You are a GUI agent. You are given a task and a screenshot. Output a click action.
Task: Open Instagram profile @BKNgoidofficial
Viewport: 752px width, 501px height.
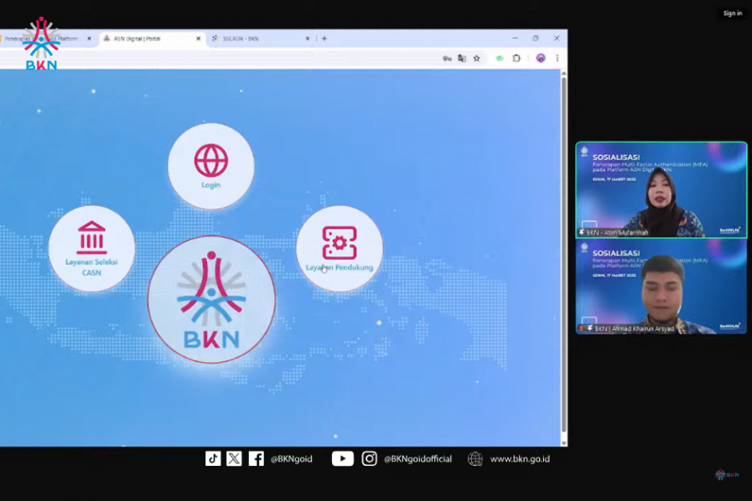point(367,458)
